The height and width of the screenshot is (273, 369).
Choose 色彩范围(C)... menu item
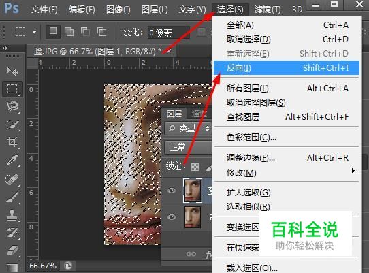[287, 138]
